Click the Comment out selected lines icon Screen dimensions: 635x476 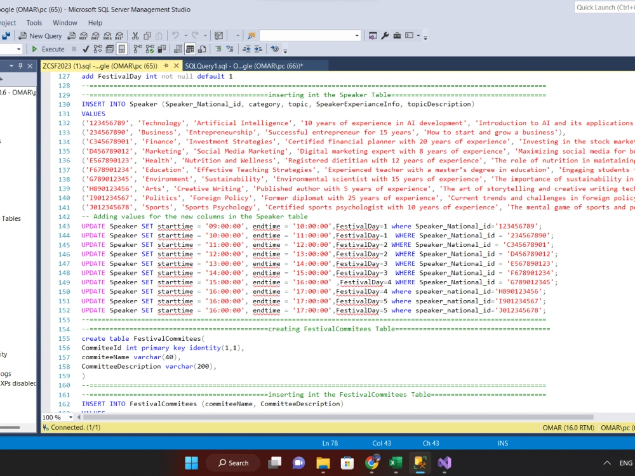coord(217,49)
